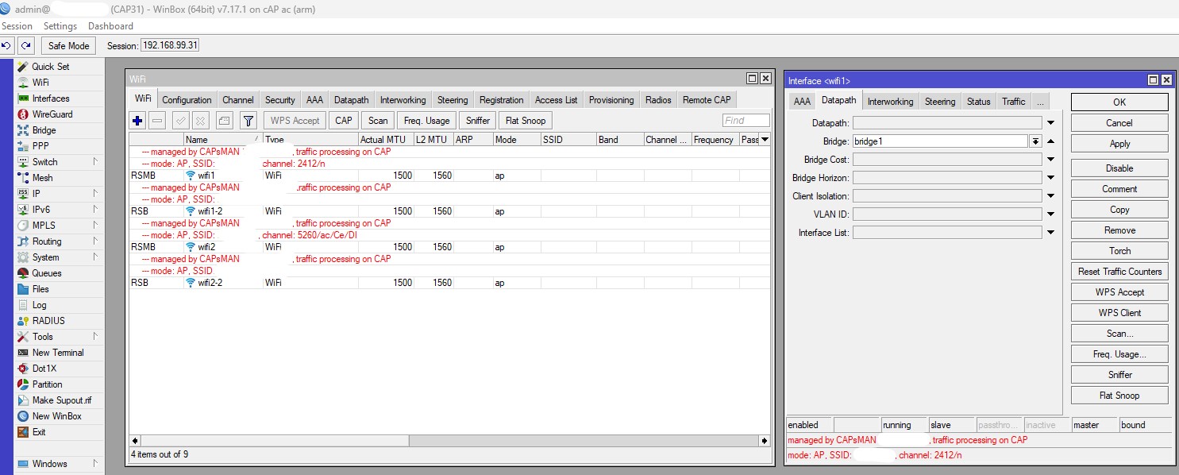Viewport: 1179px width, 475px height.
Task: Open the column selector dropdown in WiFi table
Action: 765,140
